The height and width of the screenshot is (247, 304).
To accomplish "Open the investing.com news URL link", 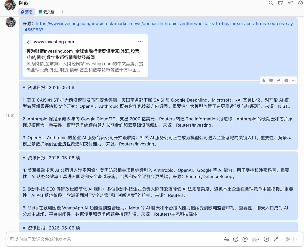I will point(158,27).
